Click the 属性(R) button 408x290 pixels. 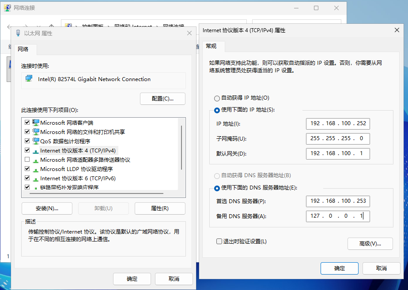click(x=160, y=208)
